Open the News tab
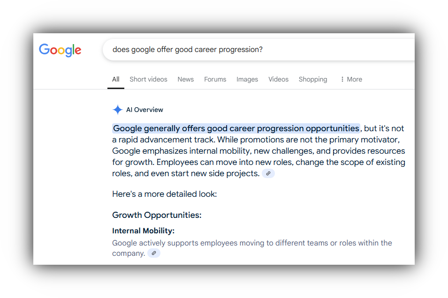Screen dimensions: 448x298 coord(185,79)
